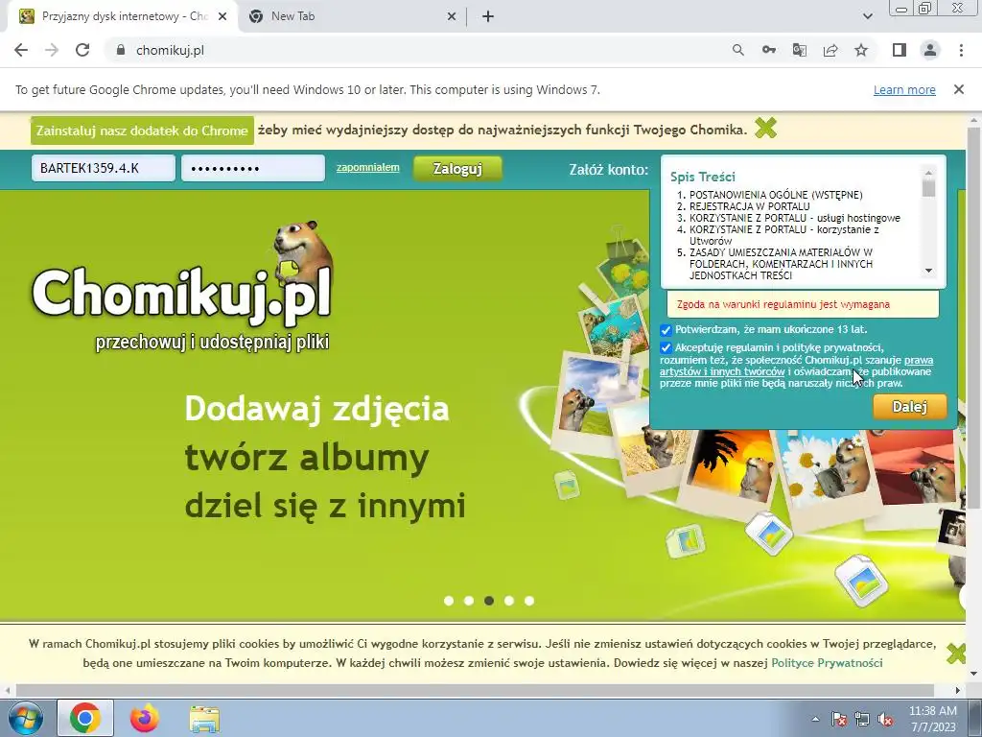The width and height of the screenshot is (982, 737).
Task: Open the Windows Start menu
Action: tap(25, 718)
